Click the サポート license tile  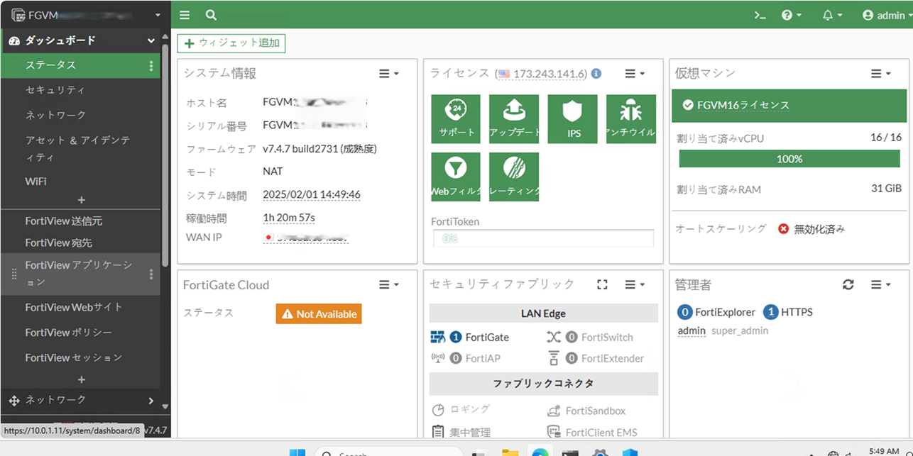point(456,119)
